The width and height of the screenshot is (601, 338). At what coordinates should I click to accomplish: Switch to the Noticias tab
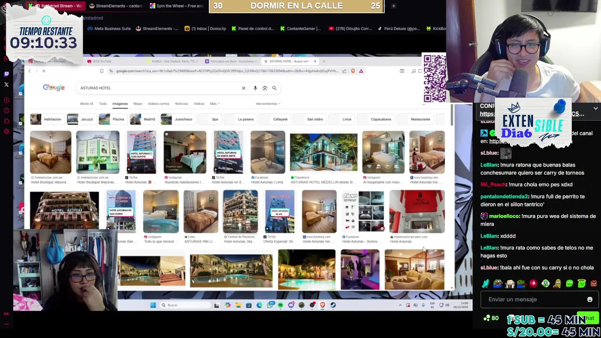point(181,104)
